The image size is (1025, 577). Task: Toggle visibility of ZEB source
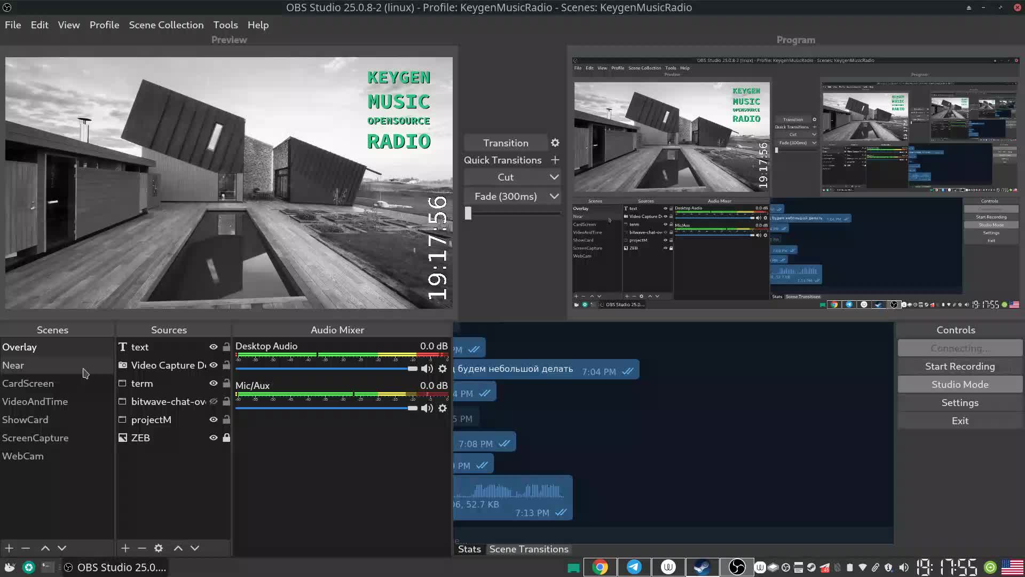[x=214, y=438]
